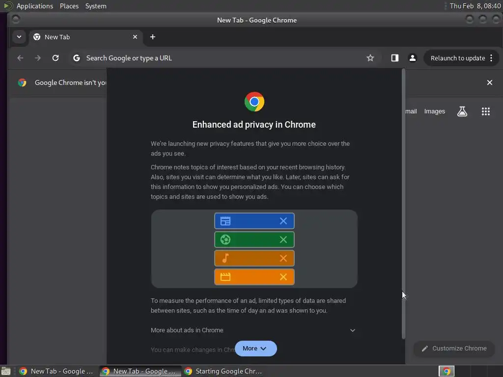Close the New Tab tab
Image resolution: width=503 pixels, height=377 pixels.
pyautogui.click(x=135, y=37)
